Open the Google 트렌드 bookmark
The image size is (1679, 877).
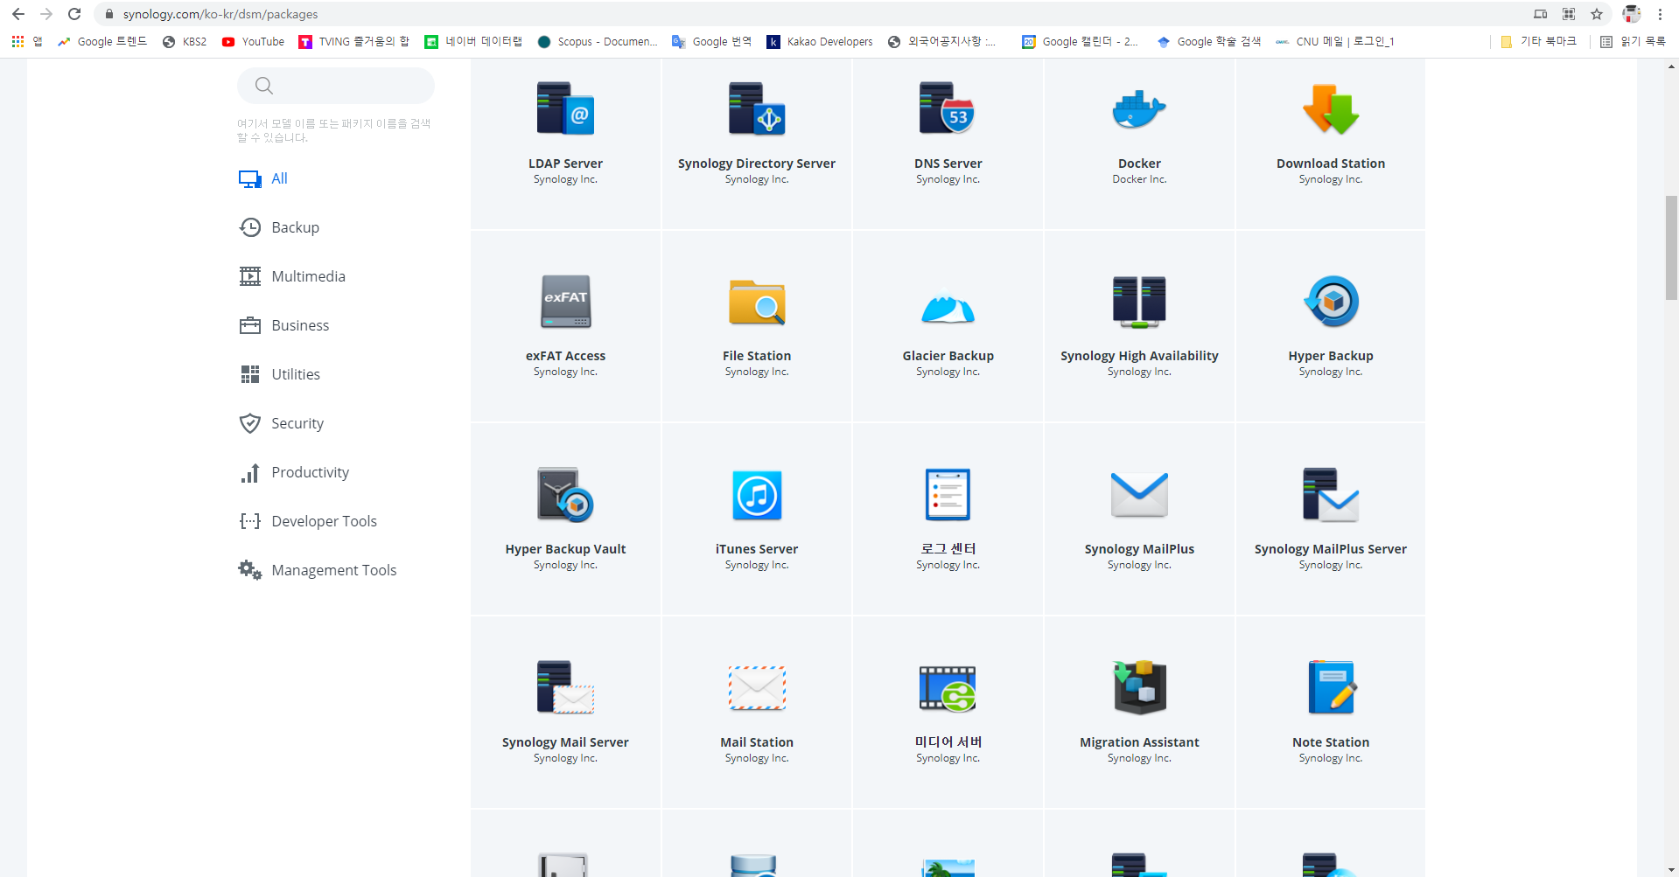[x=102, y=41]
